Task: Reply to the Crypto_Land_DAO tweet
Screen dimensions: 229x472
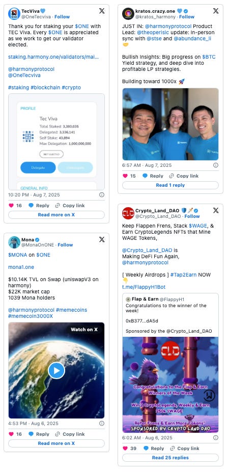Action: [x=154, y=448]
